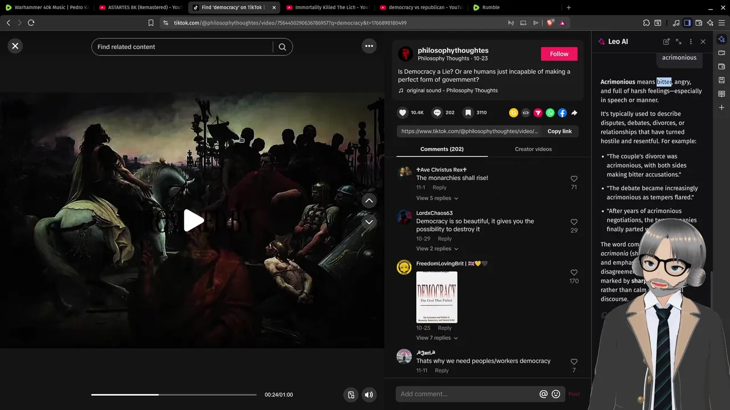
Task: Go to previous video with up arrow
Action: [x=369, y=200]
